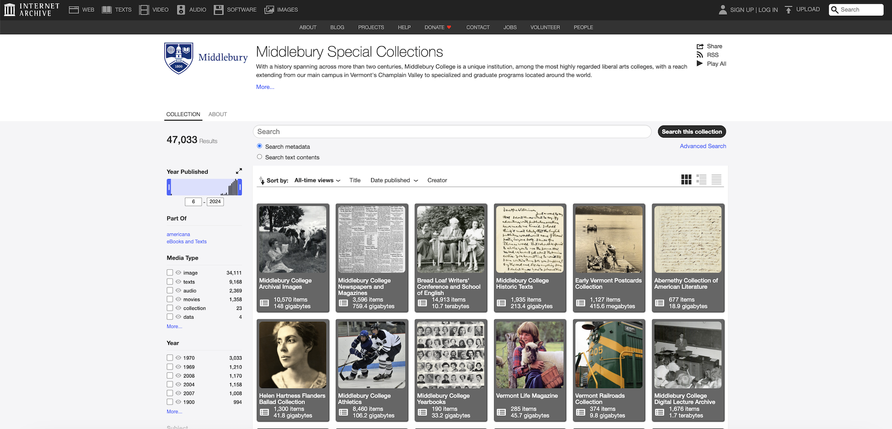Follow the eBooks and Texts link

pos(187,241)
